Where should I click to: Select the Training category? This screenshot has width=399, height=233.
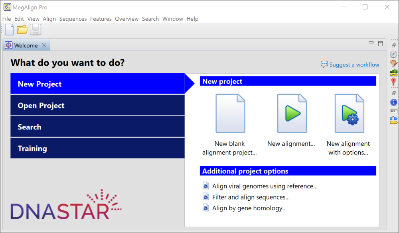(97, 148)
